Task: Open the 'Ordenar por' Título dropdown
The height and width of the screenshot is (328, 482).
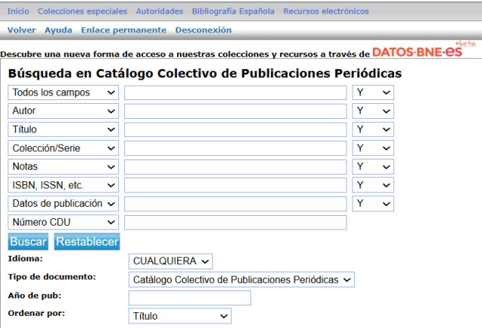Action: 180,316
